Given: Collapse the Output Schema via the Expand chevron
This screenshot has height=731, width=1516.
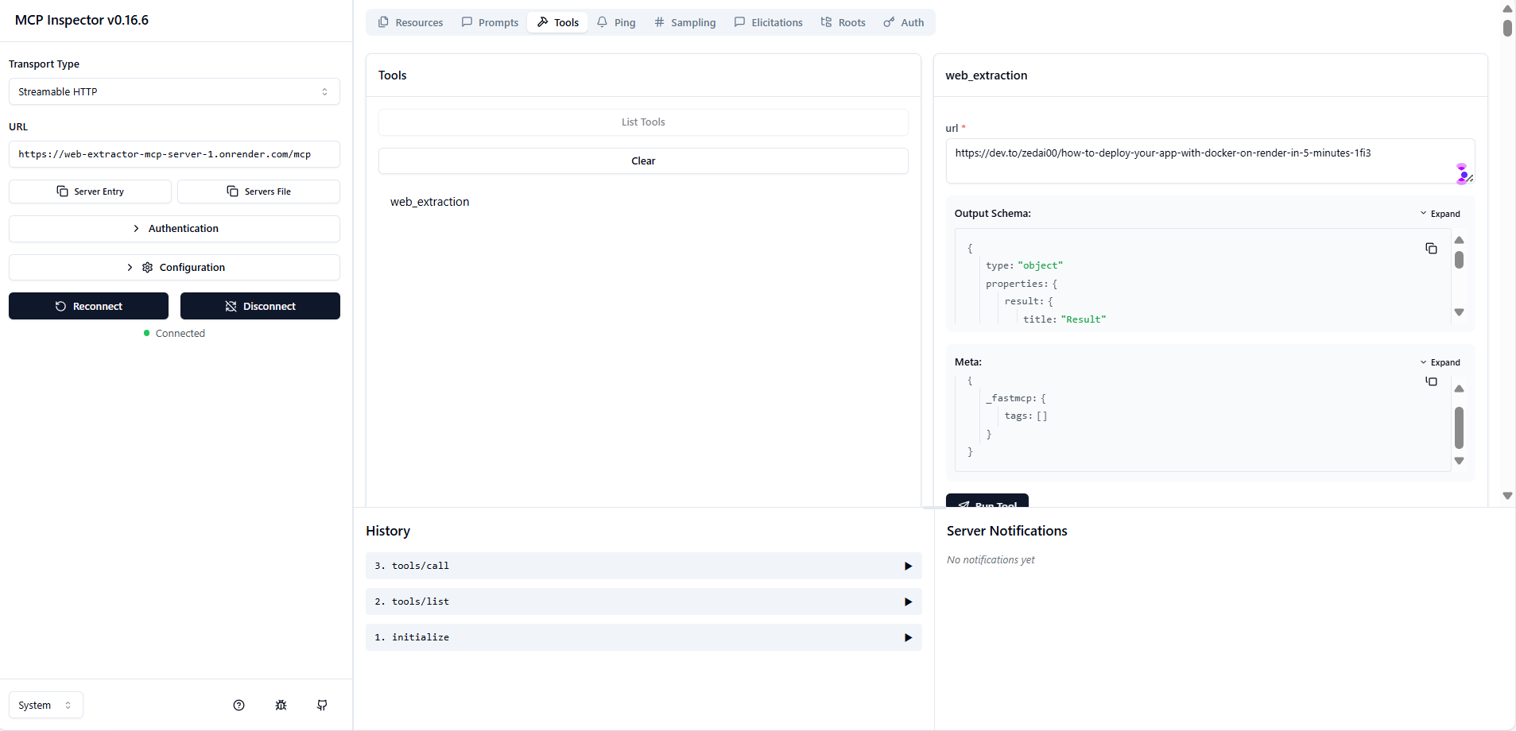Looking at the screenshot, I should [x=1440, y=213].
